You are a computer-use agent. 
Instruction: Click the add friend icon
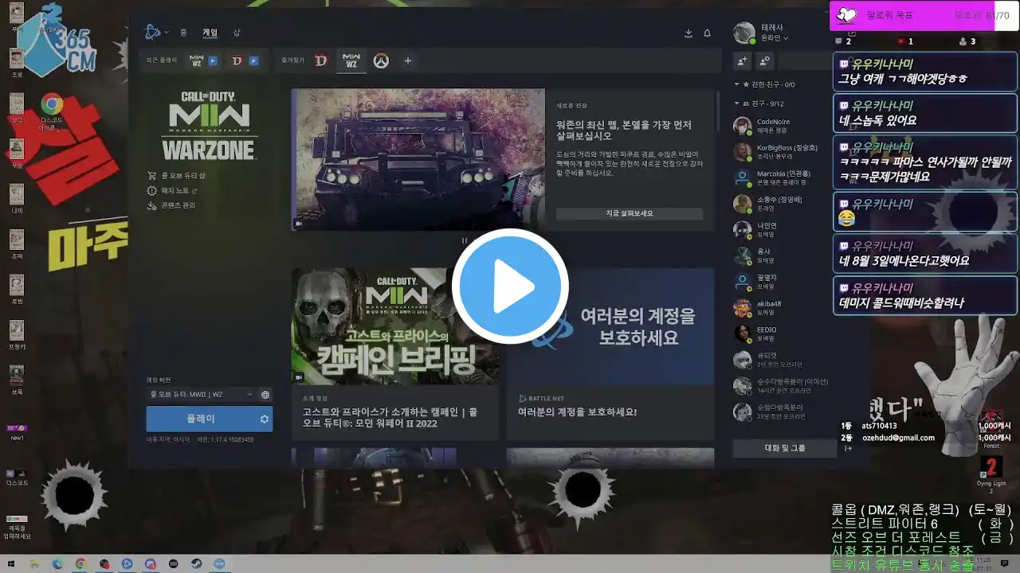[x=743, y=61]
